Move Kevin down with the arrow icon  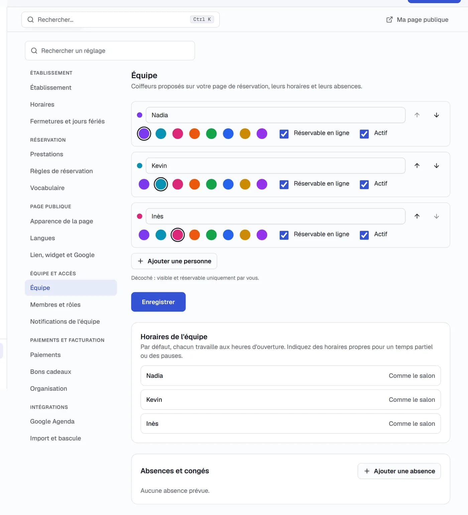click(436, 166)
